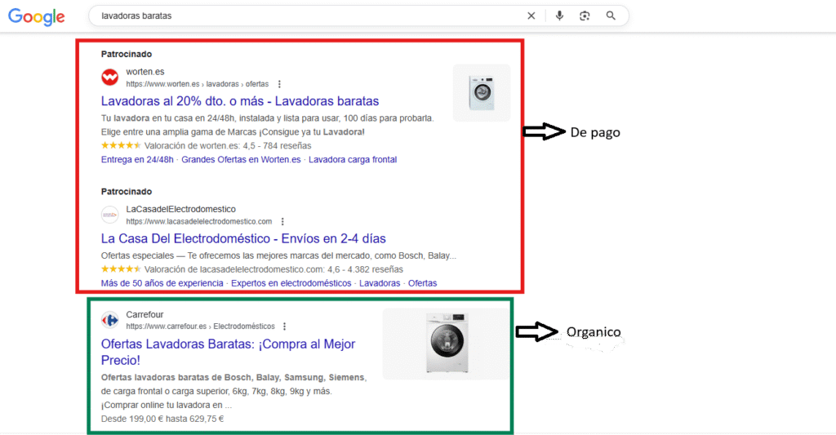Click the worten.es › lavadoras › ofertas URL

click(x=198, y=84)
